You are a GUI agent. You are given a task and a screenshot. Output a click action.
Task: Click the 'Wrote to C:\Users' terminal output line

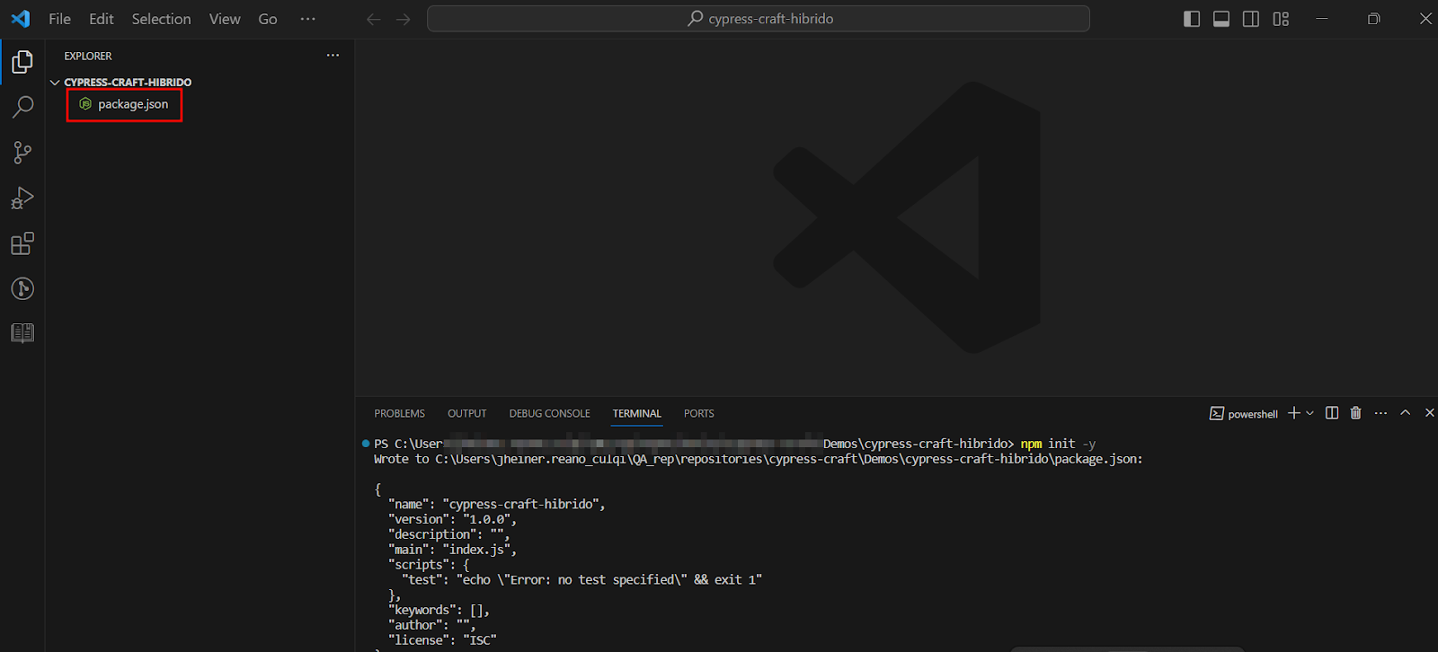pos(759,459)
